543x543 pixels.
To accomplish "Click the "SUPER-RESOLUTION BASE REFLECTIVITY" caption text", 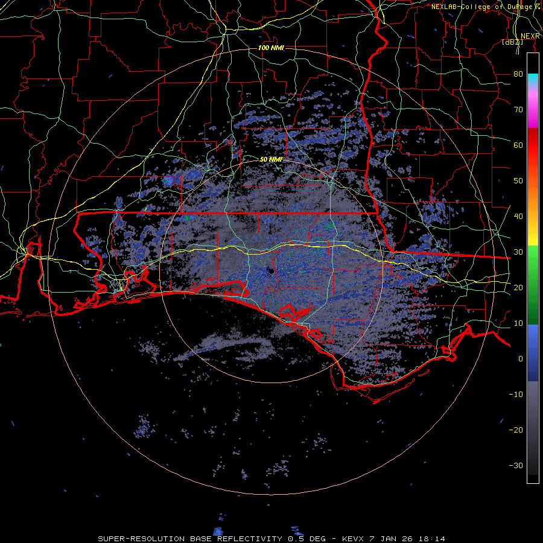I will [190, 539].
